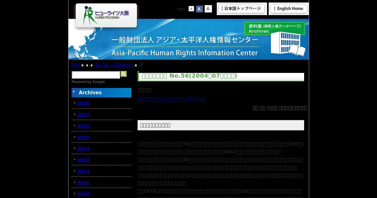Focus the Google search input field
This screenshot has width=377, height=198.
click(x=96, y=75)
